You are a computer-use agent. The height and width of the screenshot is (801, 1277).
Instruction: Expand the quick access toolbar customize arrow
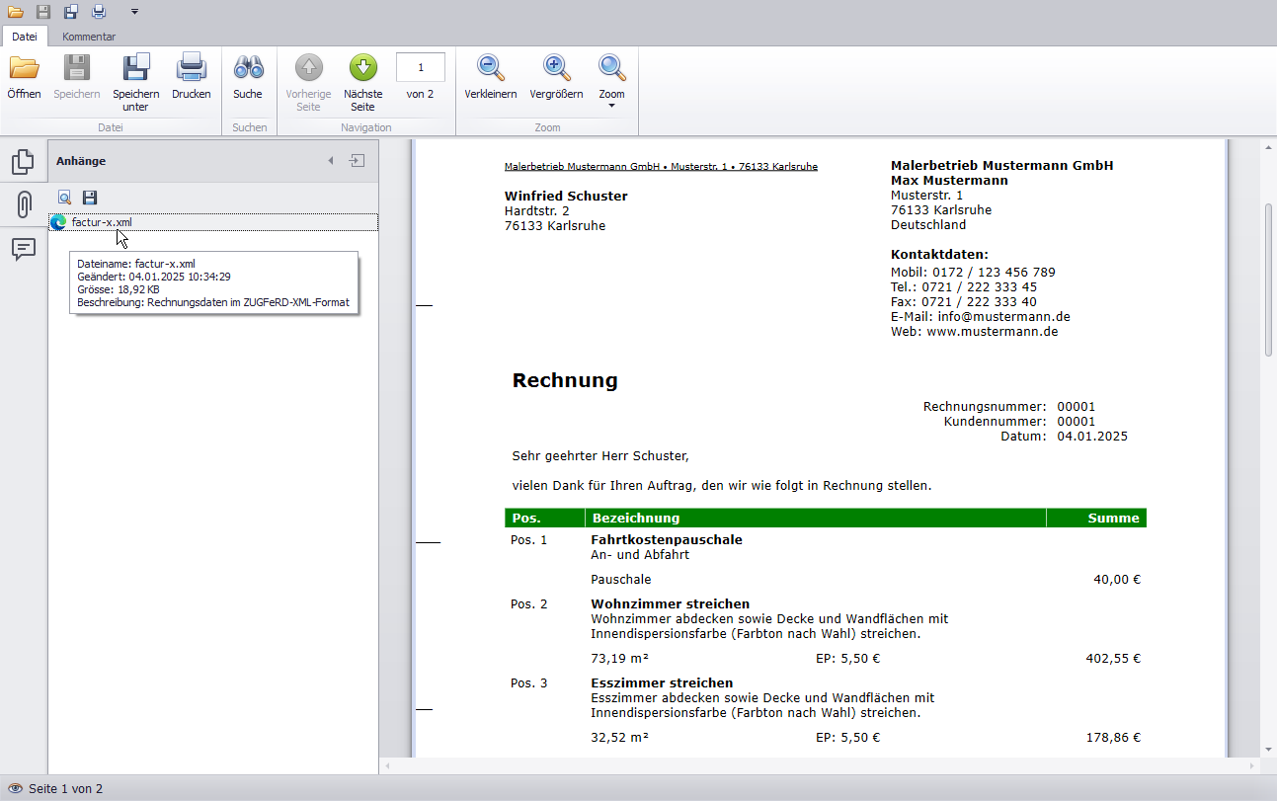(133, 13)
